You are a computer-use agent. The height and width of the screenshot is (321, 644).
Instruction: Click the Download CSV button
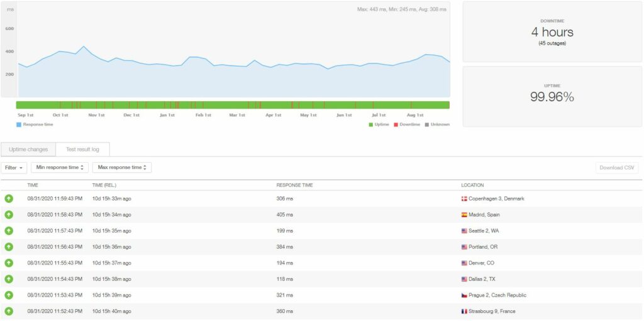pos(617,168)
